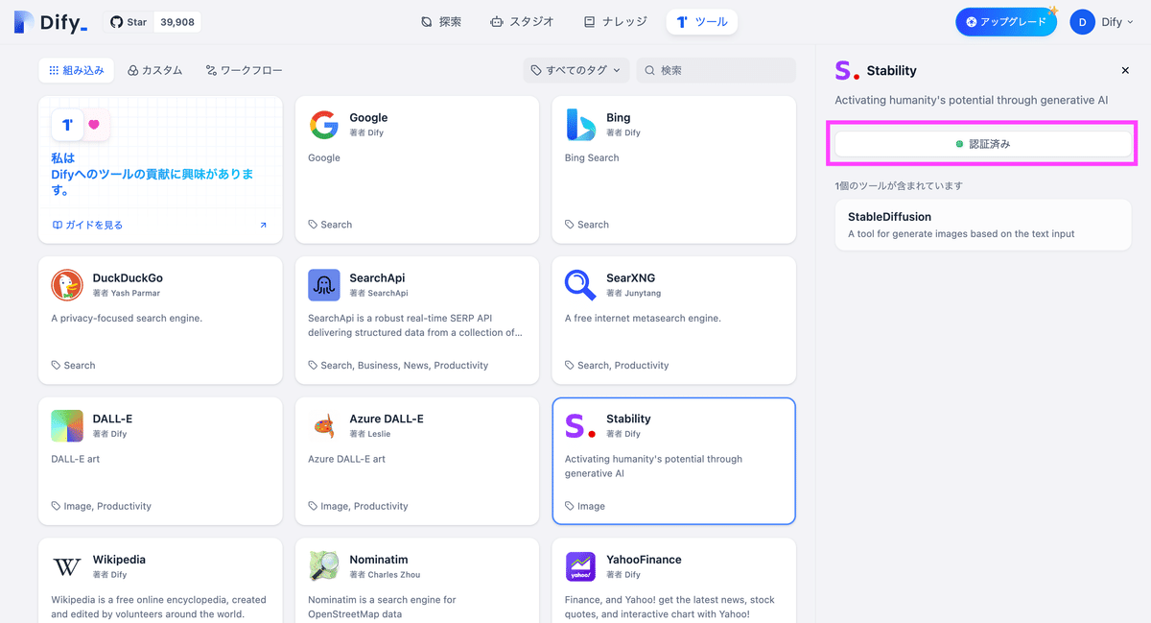Open the DALL-E card title
The image size is (1151, 623).
click(112, 419)
